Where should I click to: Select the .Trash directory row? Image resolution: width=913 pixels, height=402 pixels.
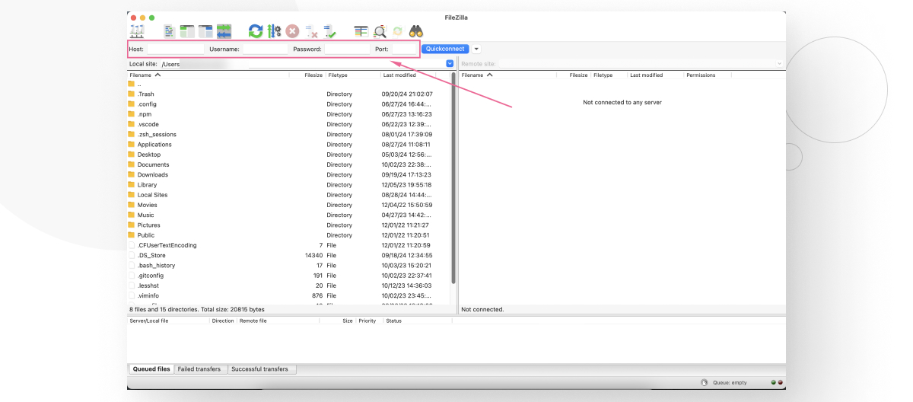point(289,94)
